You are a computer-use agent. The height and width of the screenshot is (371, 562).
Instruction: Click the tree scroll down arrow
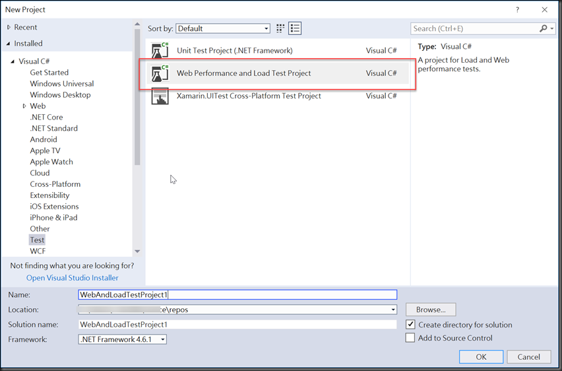pyautogui.click(x=137, y=252)
